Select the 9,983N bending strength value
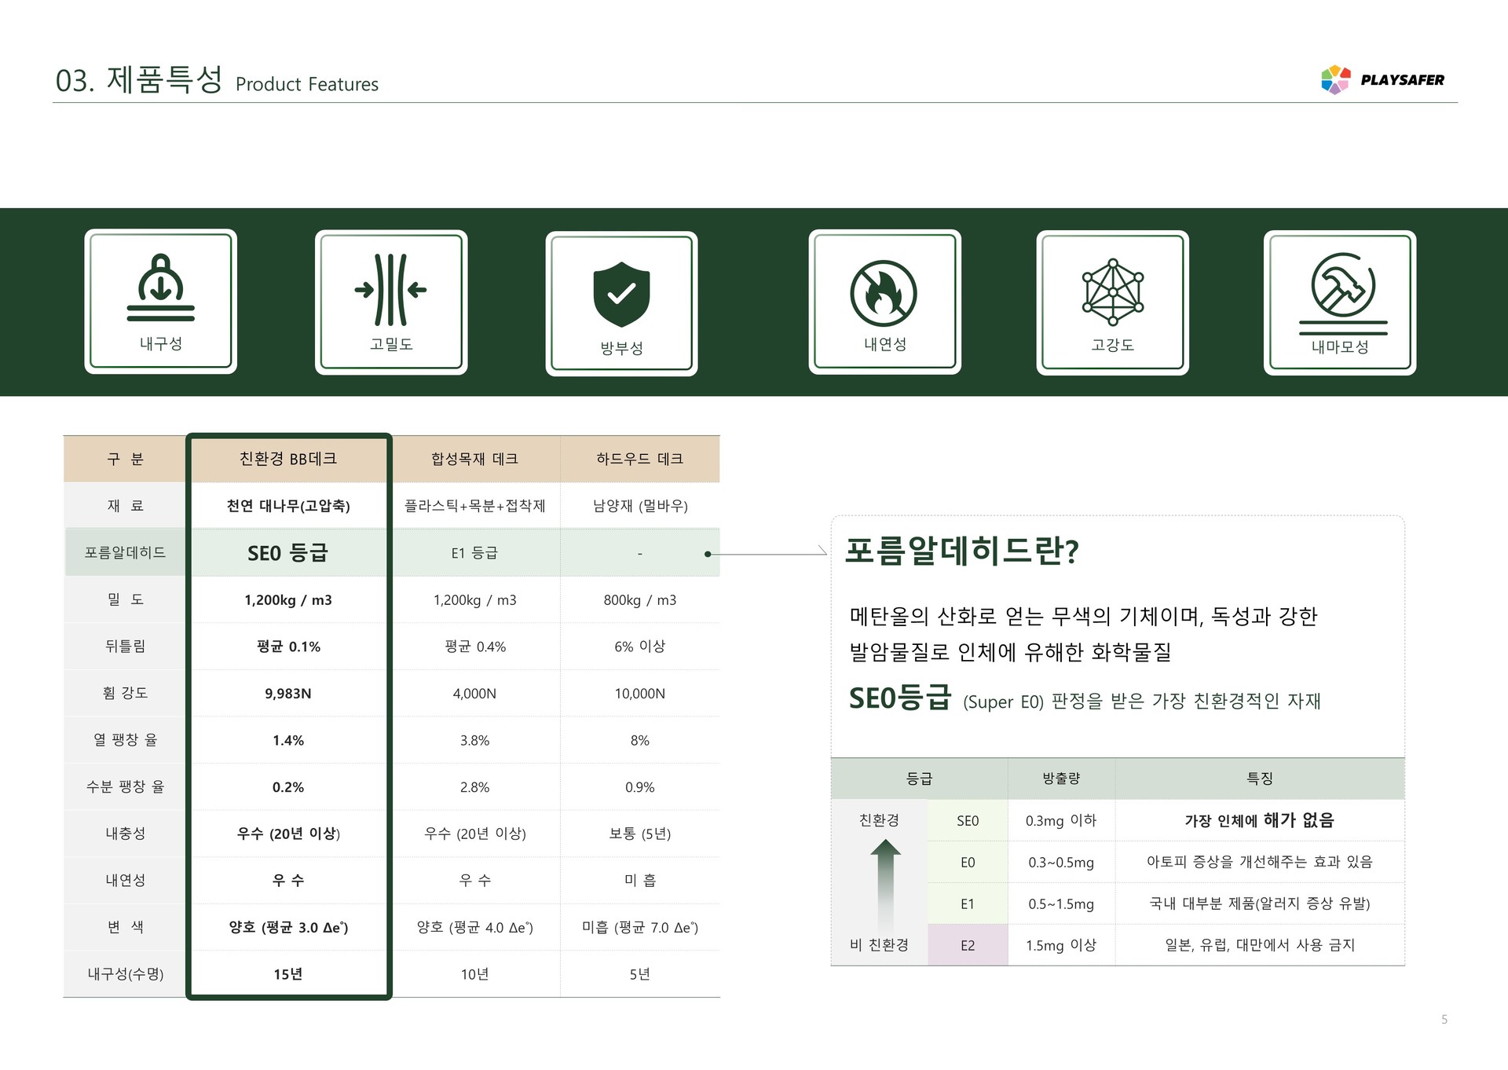 [x=287, y=694]
